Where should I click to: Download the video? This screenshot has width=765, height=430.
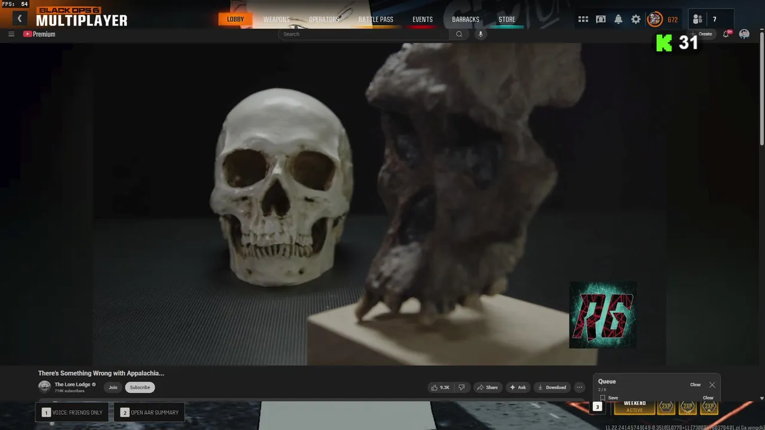[x=552, y=388]
